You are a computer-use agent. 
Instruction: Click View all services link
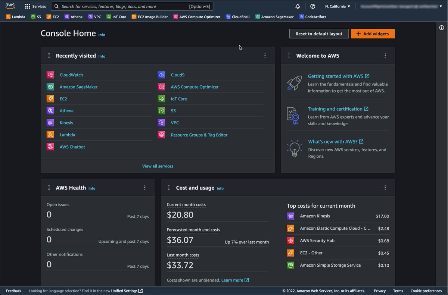coord(158,166)
